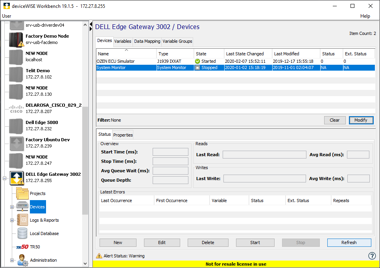Click the Modify filter button
This screenshot has height=268, width=380.
pyautogui.click(x=361, y=120)
